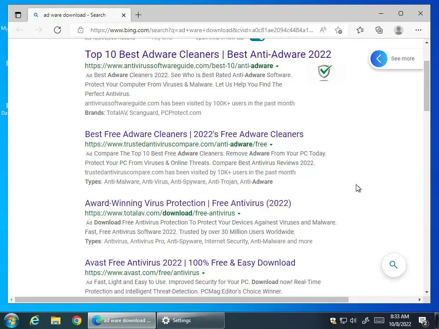This screenshot has height=329, width=439.
Task: Open Collections panel
Action: (x=379, y=30)
